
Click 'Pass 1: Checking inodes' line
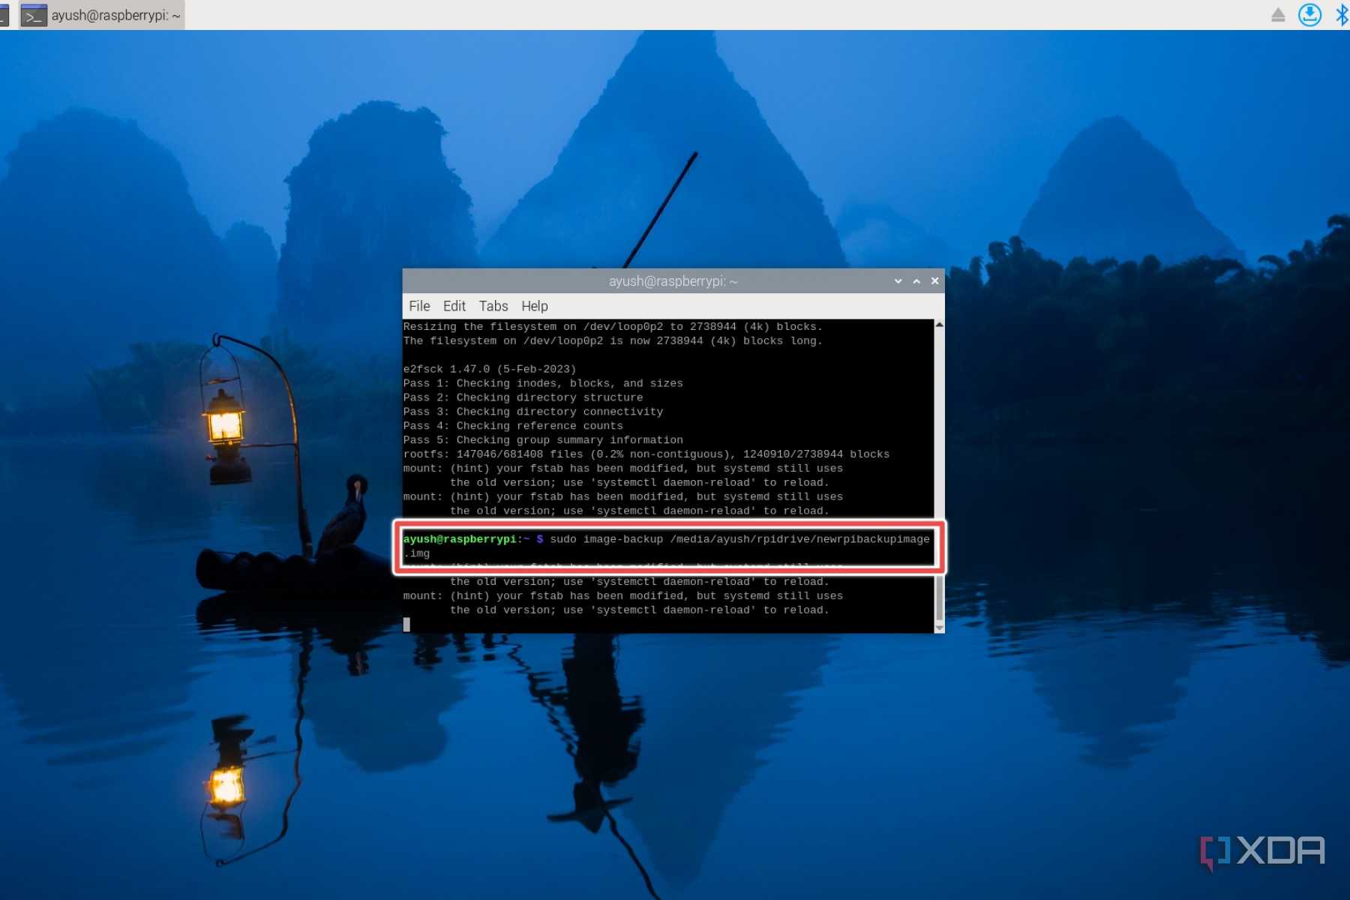pos(543,383)
